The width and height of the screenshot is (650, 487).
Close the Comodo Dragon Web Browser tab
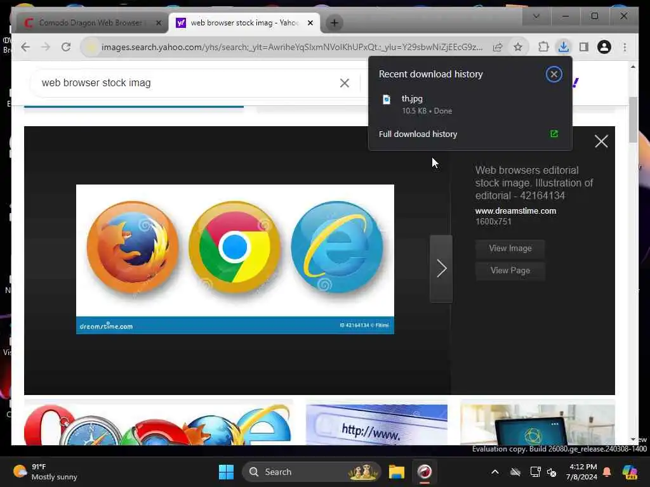[158, 23]
